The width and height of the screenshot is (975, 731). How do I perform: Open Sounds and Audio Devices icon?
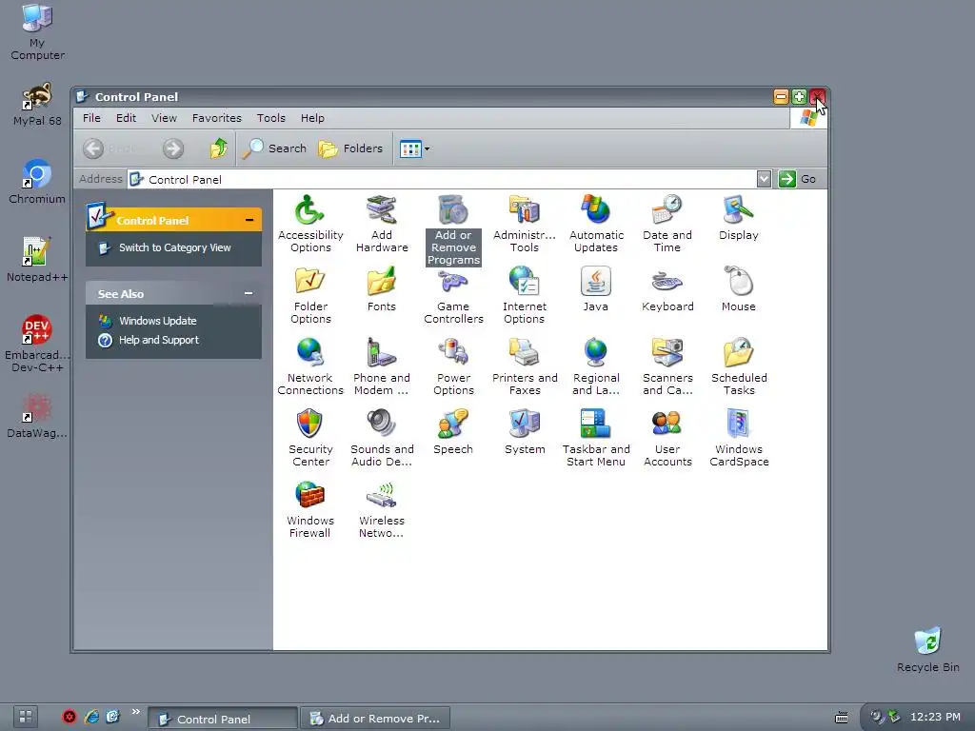(381, 438)
